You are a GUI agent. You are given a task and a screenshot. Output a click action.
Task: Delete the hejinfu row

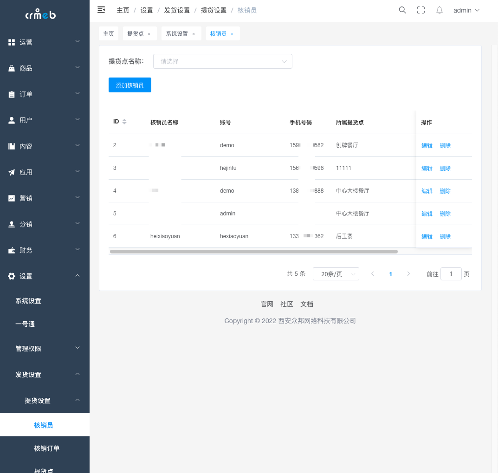coord(445,168)
